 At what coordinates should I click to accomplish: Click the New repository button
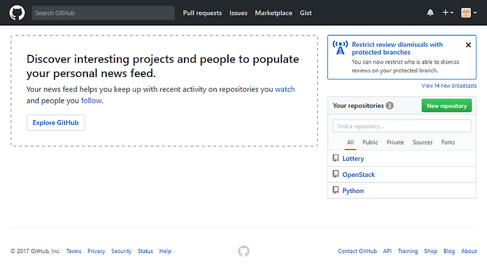[x=446, y=106]
